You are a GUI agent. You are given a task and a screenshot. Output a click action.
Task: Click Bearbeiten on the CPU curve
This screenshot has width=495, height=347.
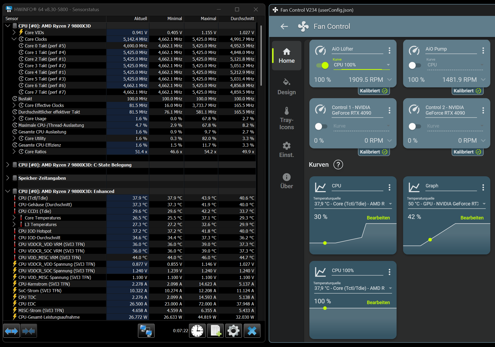(x=378, y=218)
